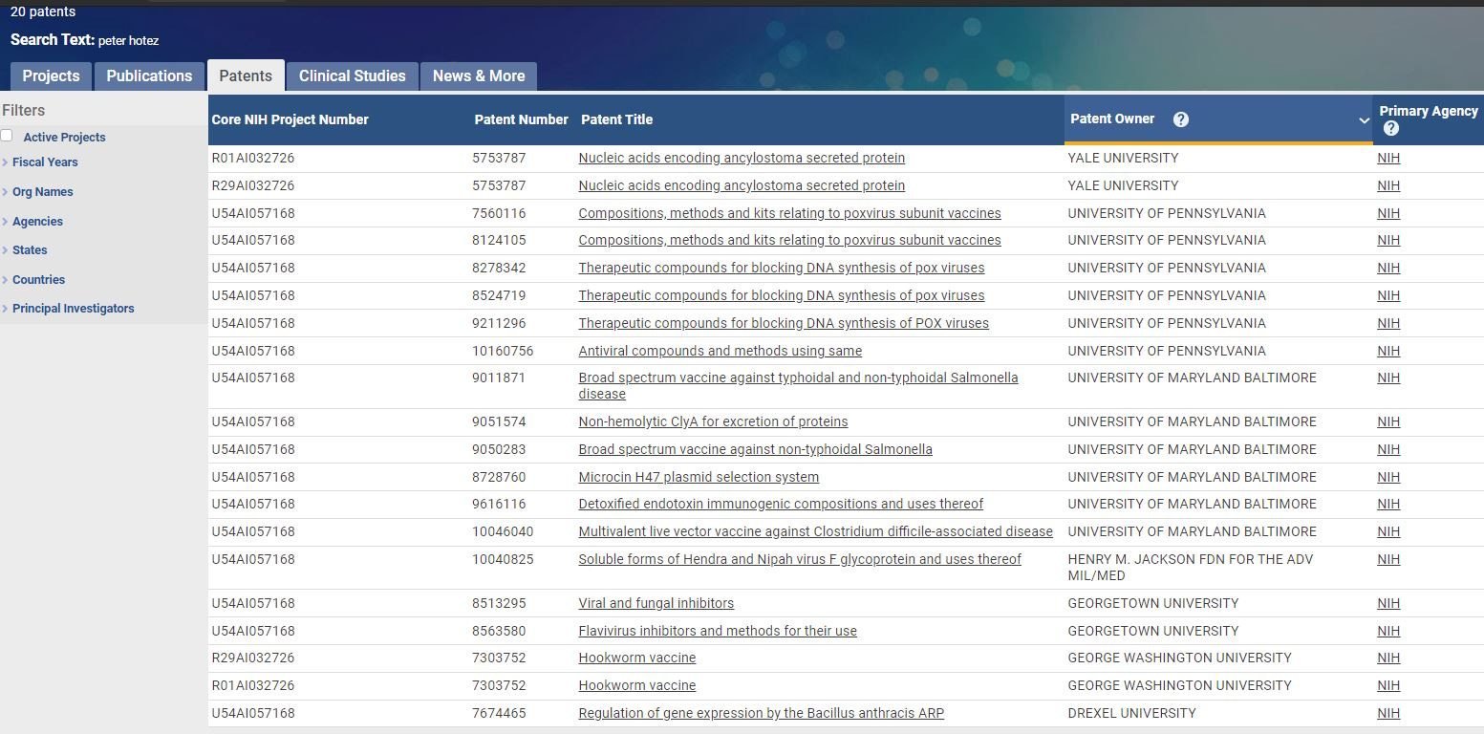Screen dimensions: 1484x734
Task: Click the Primary Agency column header
Action: 1429,112
